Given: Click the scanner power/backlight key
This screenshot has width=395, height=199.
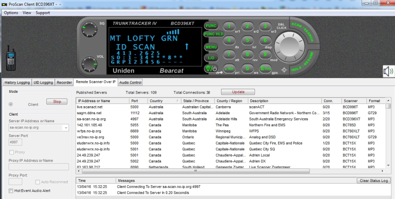Looking at the screenshot, I should point(211,69).
